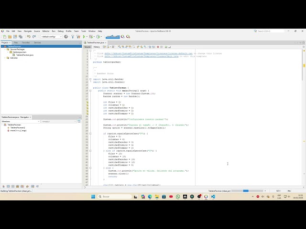Image resolution: width=306 pixels, height=229 pixels.
Task: Switch to the Files panel tab
Action: click(x=16, y=42)
